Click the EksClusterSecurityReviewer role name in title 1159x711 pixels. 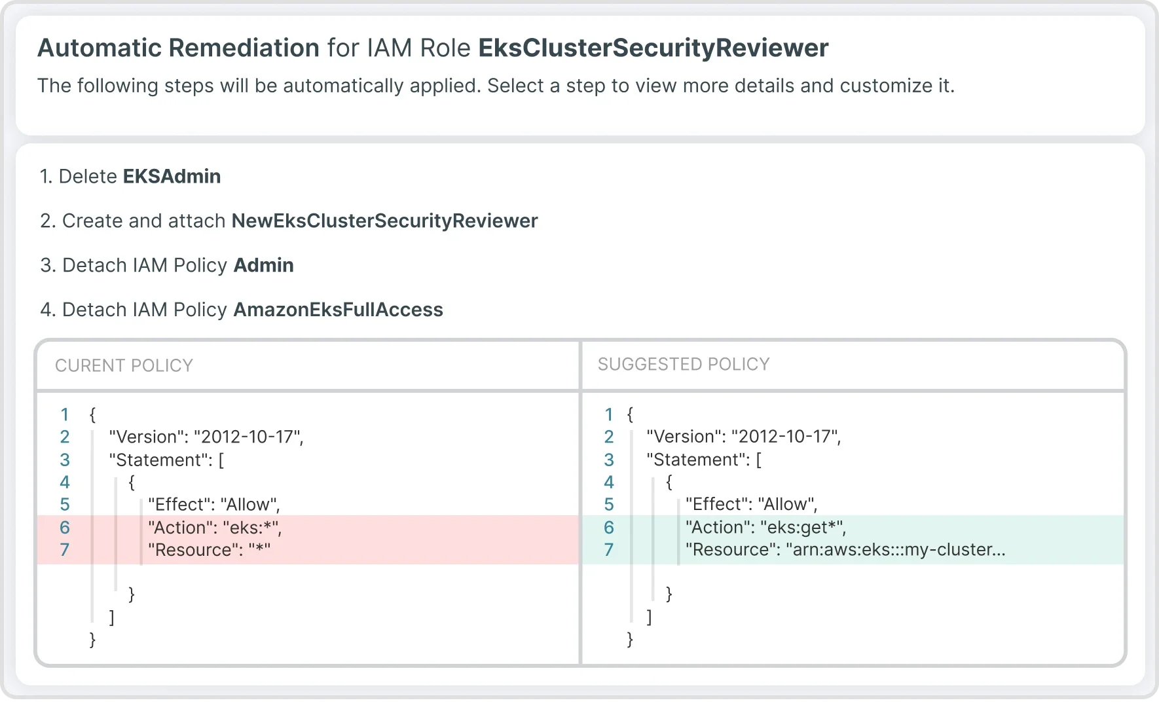pos(653,48)
